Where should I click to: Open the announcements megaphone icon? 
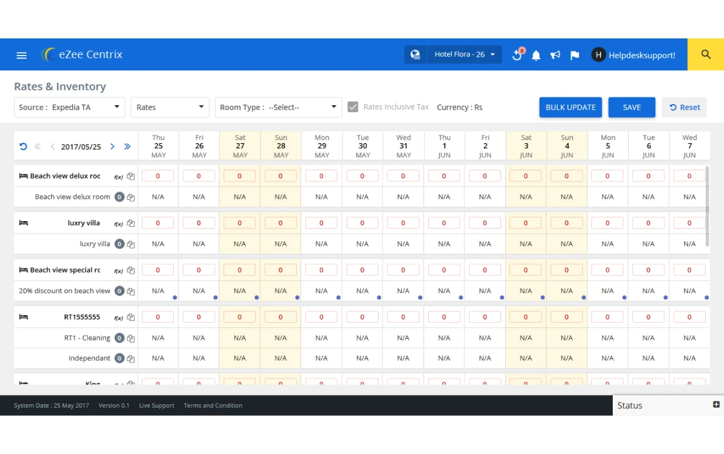coord(555,54)
